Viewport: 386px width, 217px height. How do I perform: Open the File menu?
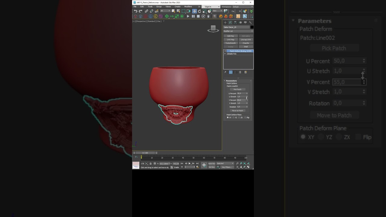[135, 7]
